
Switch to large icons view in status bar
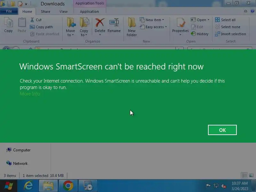(251, 175)
